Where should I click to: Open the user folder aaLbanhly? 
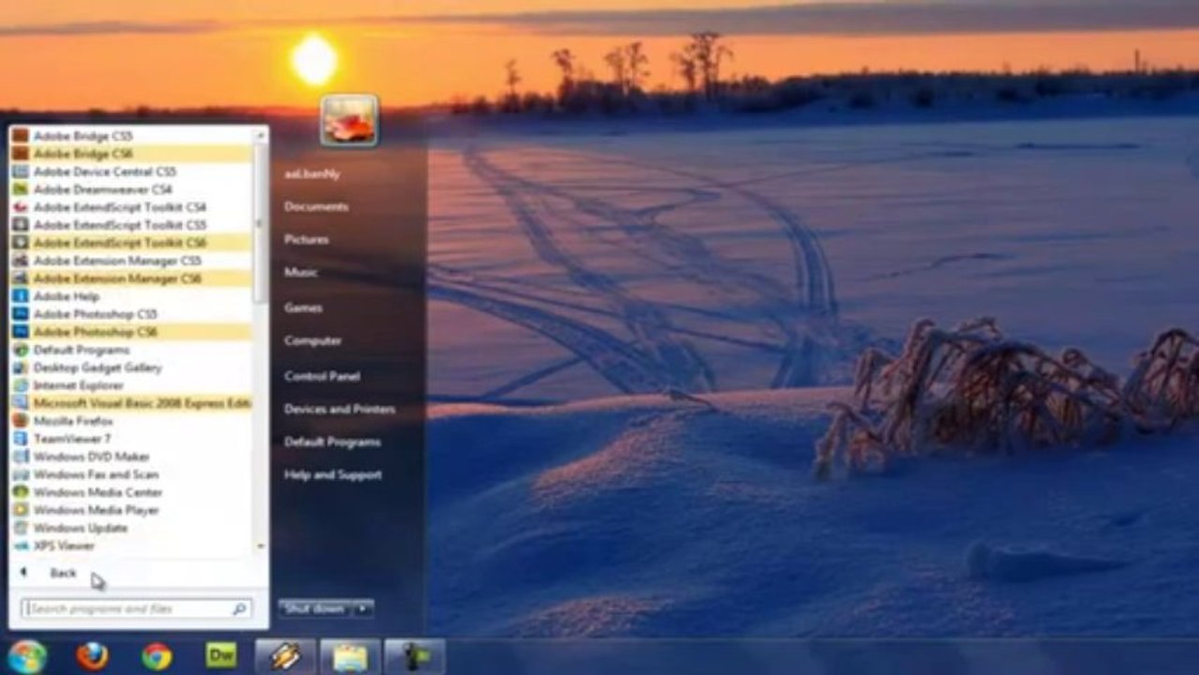(x=312, y=173)
